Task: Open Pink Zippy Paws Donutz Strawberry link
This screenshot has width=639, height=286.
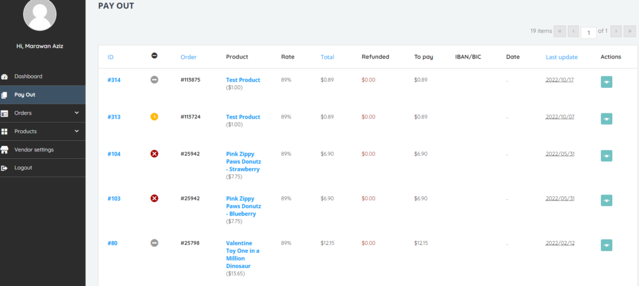Action: tap(243, 161)
